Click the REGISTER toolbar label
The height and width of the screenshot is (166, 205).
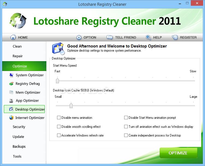(188, 37)
